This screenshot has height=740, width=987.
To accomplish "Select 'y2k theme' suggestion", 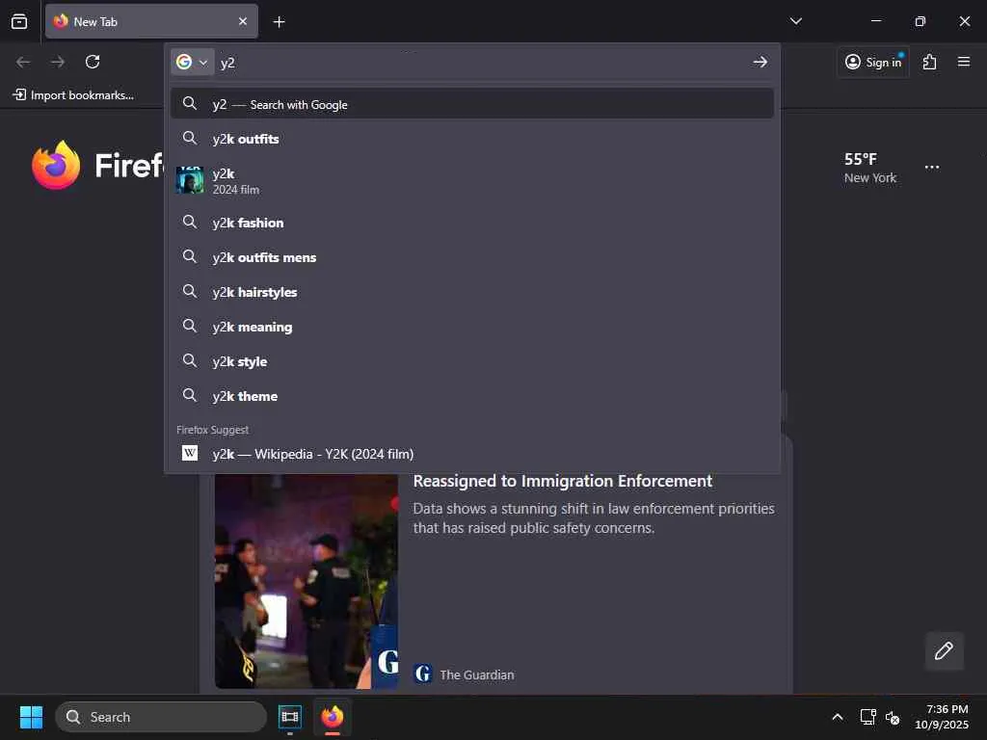I will 472,396.
